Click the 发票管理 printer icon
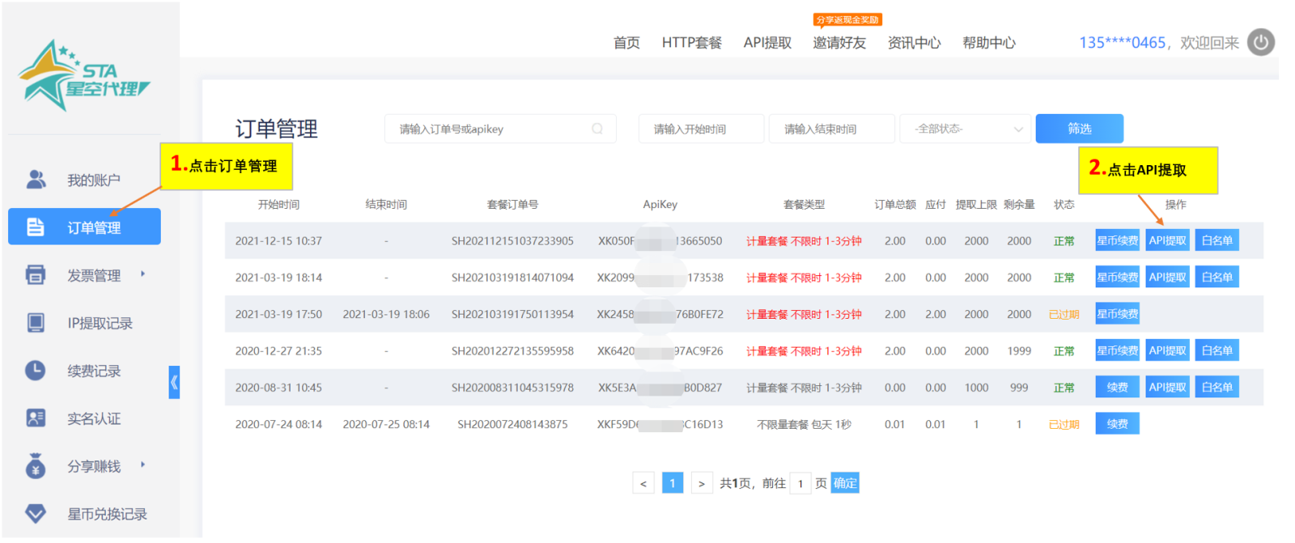This screenshot has width=1295, height=543. pos(36,274)
